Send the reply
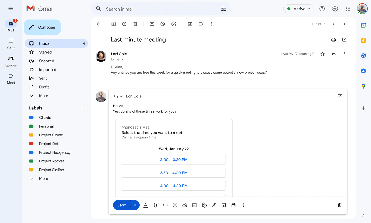371x223 pixels. tap(122, 205)
